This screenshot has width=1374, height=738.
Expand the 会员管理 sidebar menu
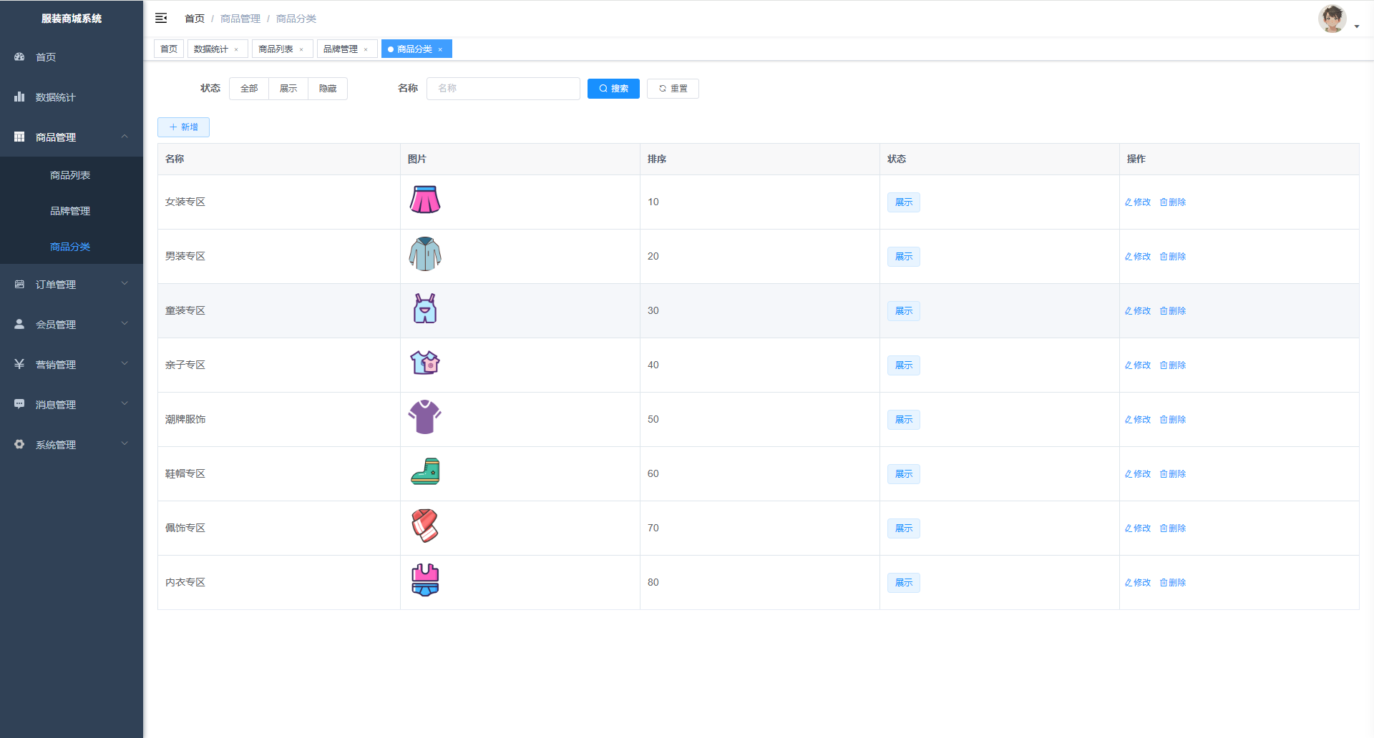tap(72, 325)
